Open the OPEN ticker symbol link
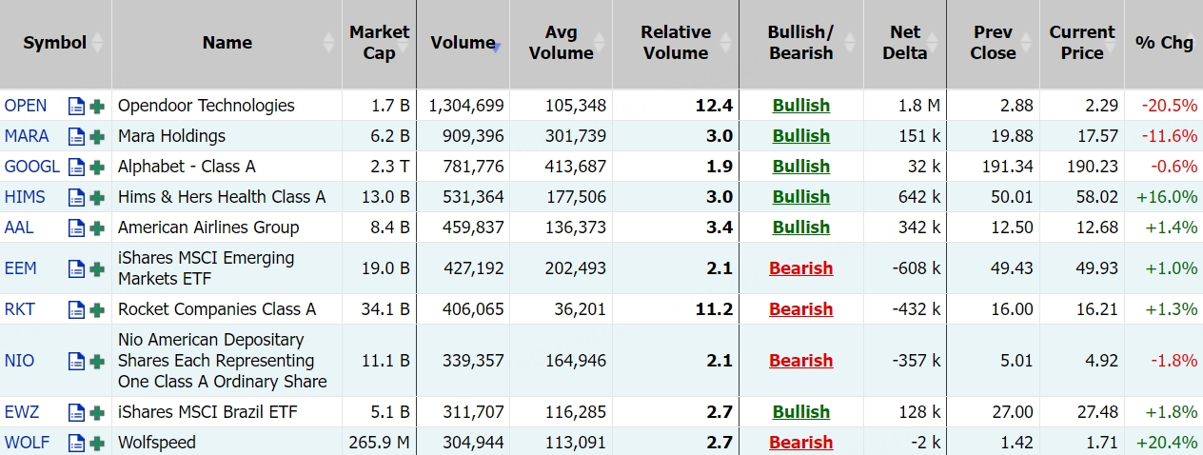Image resolution: width=1203 pixels, height=455 pixels. (26, 106)
